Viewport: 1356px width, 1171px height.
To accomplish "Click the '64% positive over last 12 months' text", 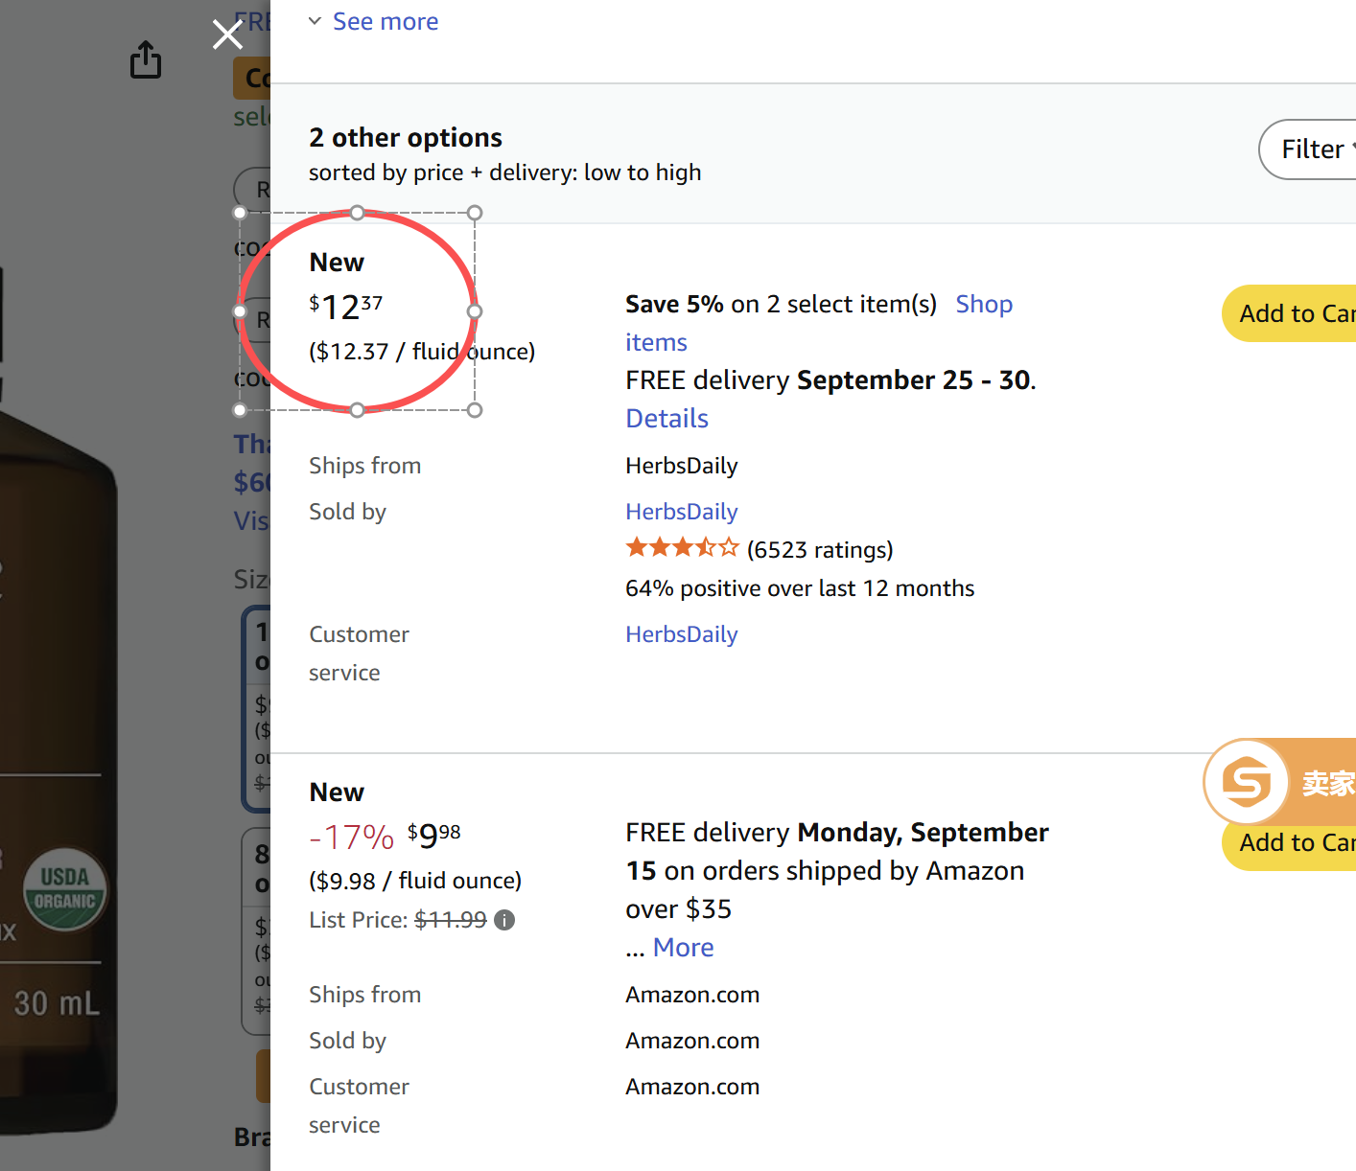I will coord(800,588).
